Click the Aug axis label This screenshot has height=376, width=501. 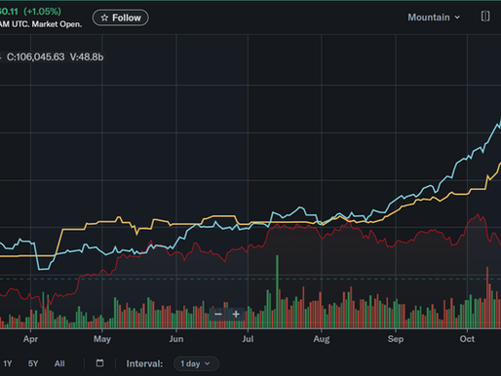click(322, 339)
